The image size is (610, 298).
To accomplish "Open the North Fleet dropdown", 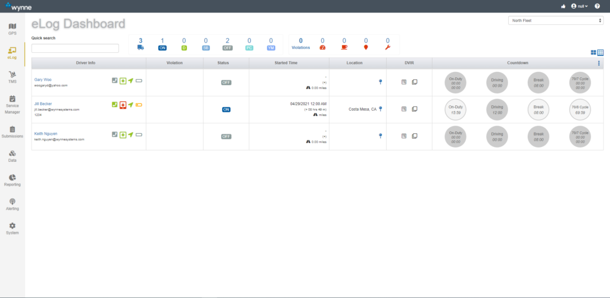I will pyautogui.click(x=556, y=21).
